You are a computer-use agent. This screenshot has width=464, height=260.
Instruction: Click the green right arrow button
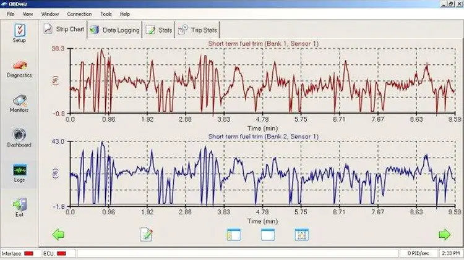coord(444,235)
